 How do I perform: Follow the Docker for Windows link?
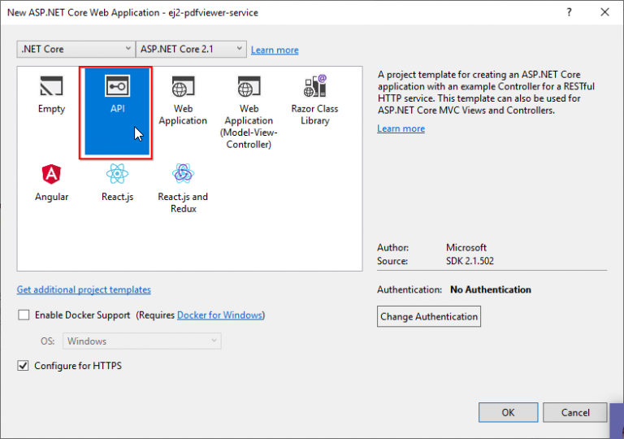219,315
